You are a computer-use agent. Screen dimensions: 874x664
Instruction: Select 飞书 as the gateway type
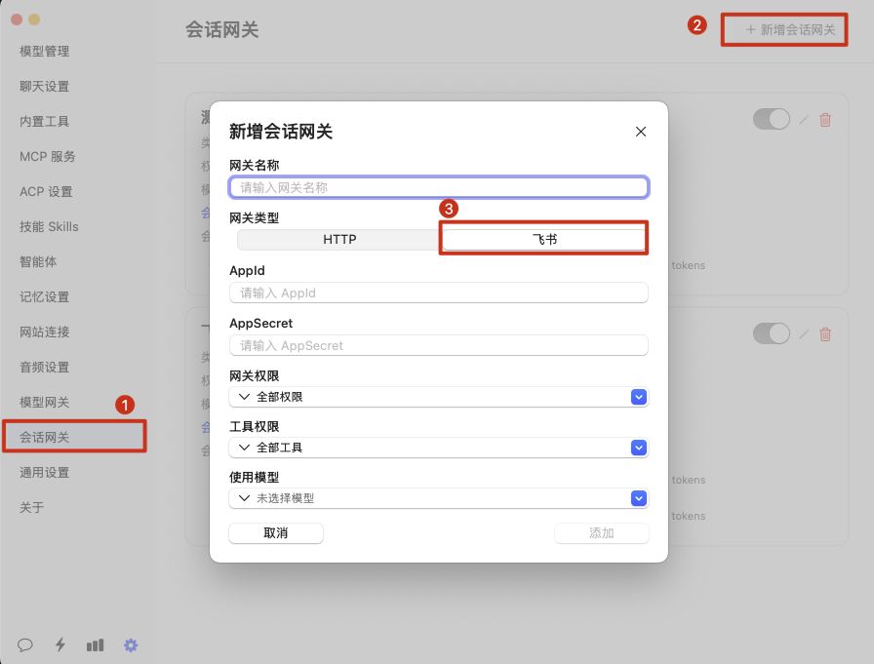[544, 240]
